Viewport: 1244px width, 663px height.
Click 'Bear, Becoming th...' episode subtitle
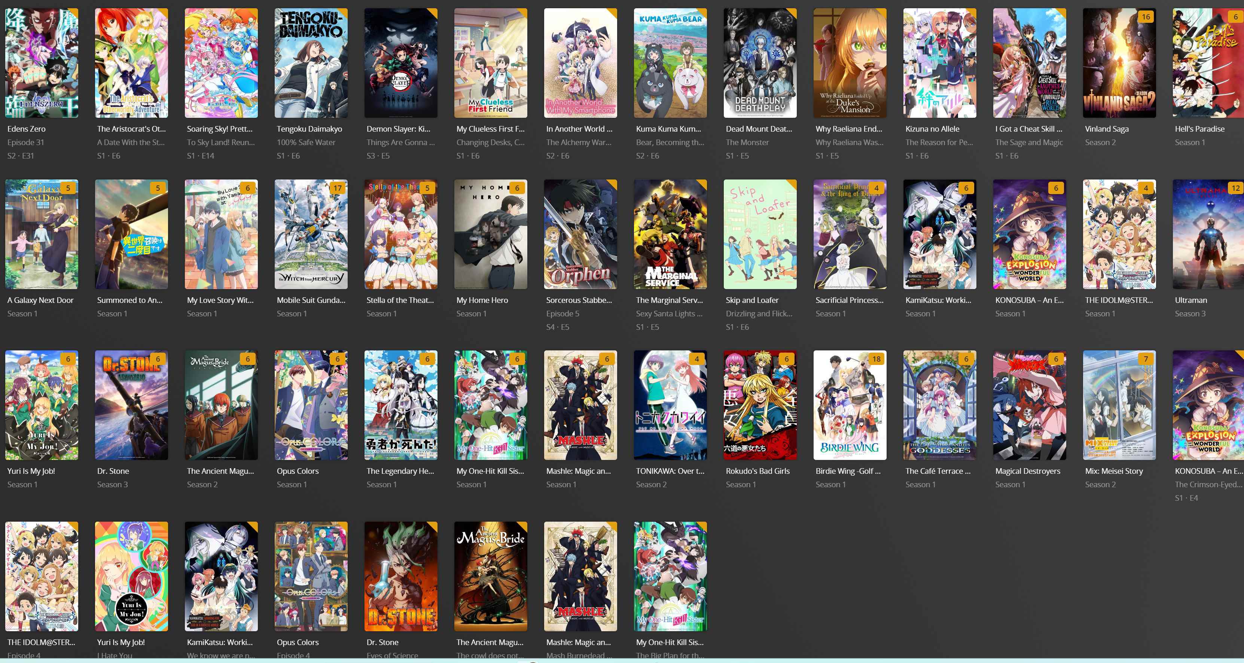(x=670, y=142)
